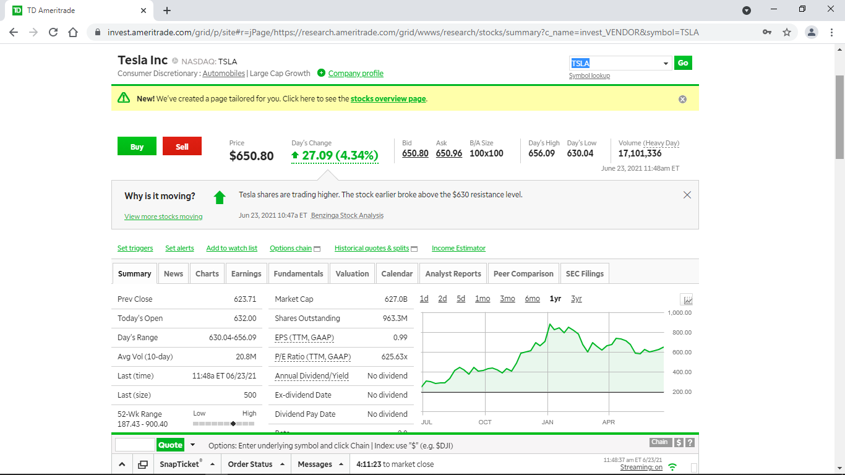Click the question mark help icon in bottom bar
845x475 pixels.
[690, 442]
